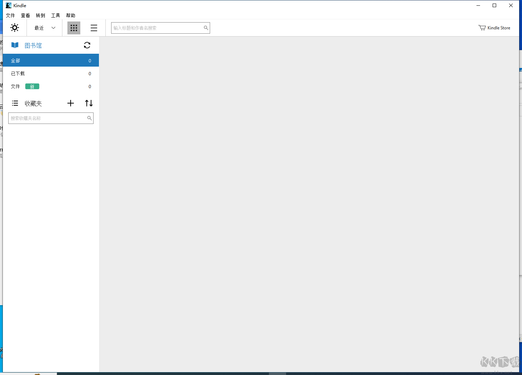
Task: Sync the library with the refresh icon
Action: [x=87, y=45]
